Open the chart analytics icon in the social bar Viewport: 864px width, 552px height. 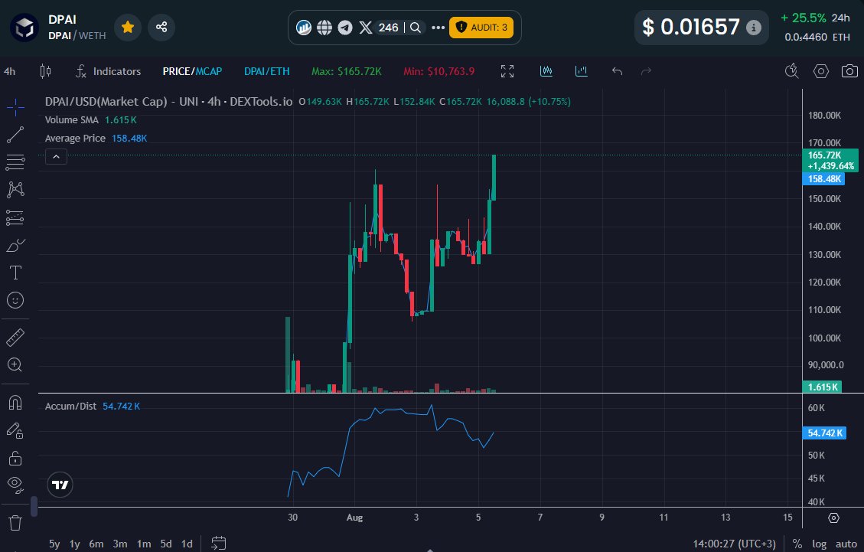(304, 27)
